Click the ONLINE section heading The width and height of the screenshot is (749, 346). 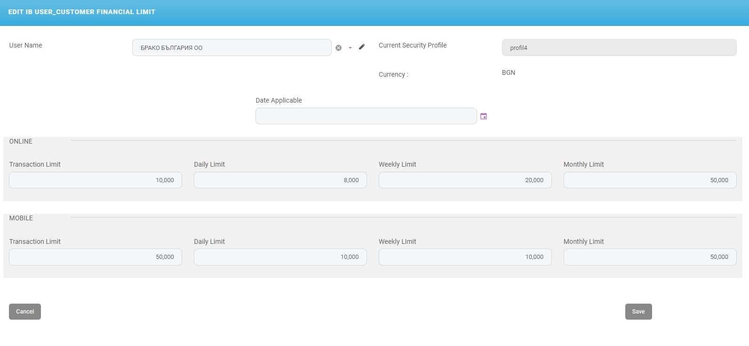click(x=21, y=141)
